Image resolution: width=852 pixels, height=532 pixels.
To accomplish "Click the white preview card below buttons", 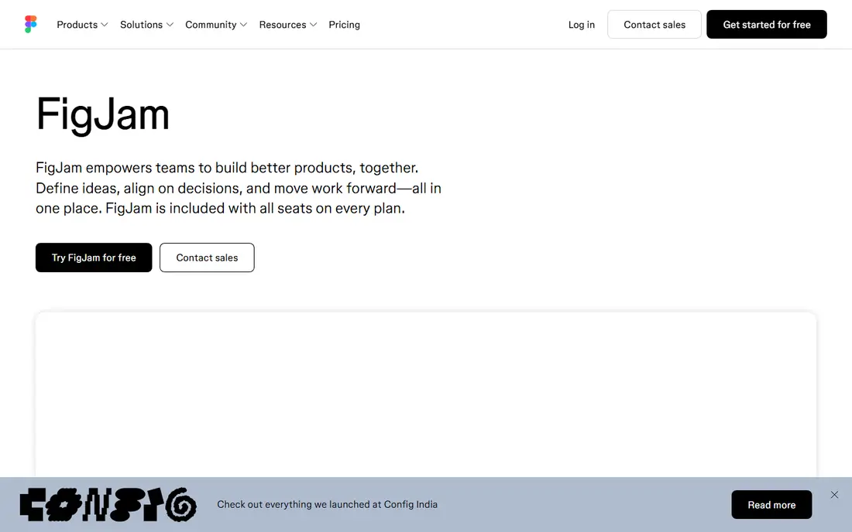I will coord(426,394).
